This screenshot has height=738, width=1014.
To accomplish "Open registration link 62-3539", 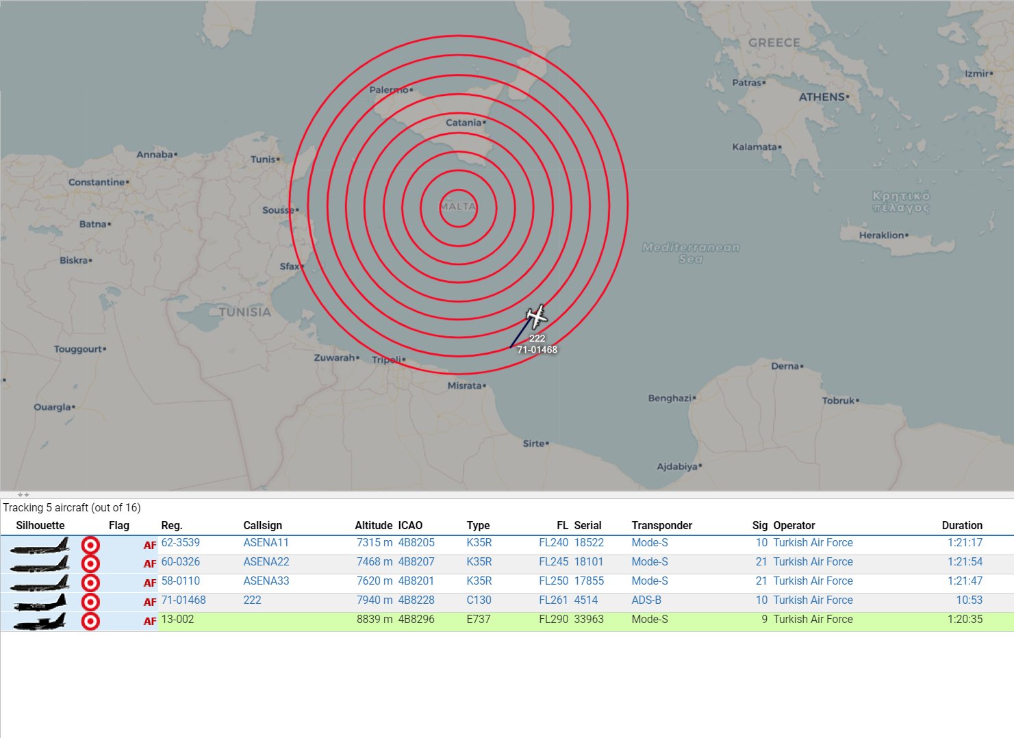I will click(181, 542).
